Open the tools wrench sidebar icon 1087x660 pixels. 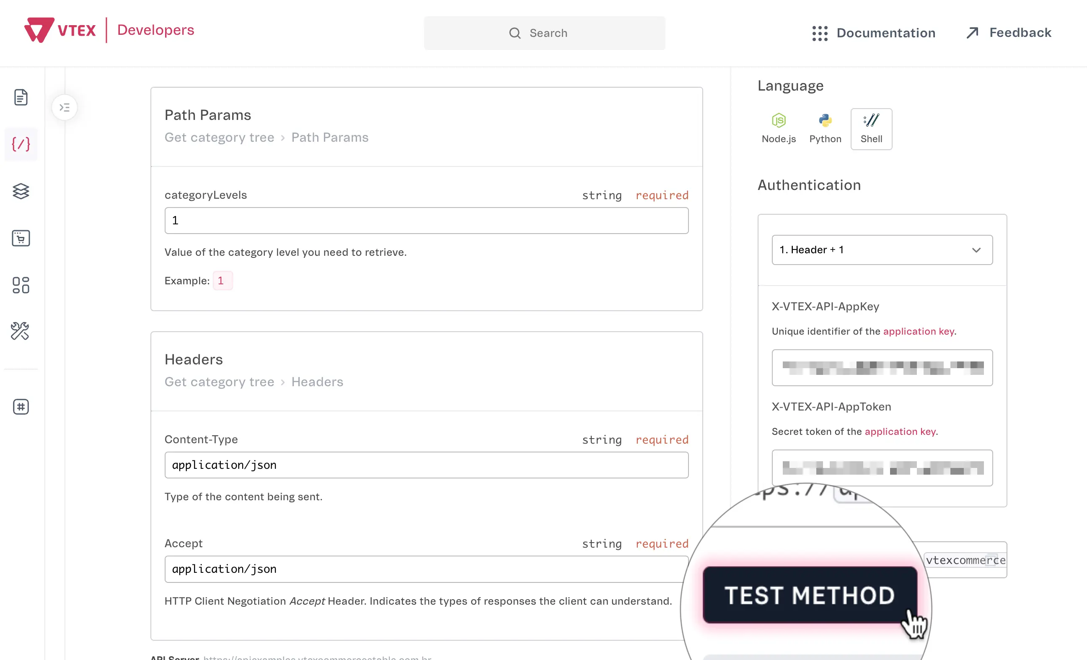[21, 331]
